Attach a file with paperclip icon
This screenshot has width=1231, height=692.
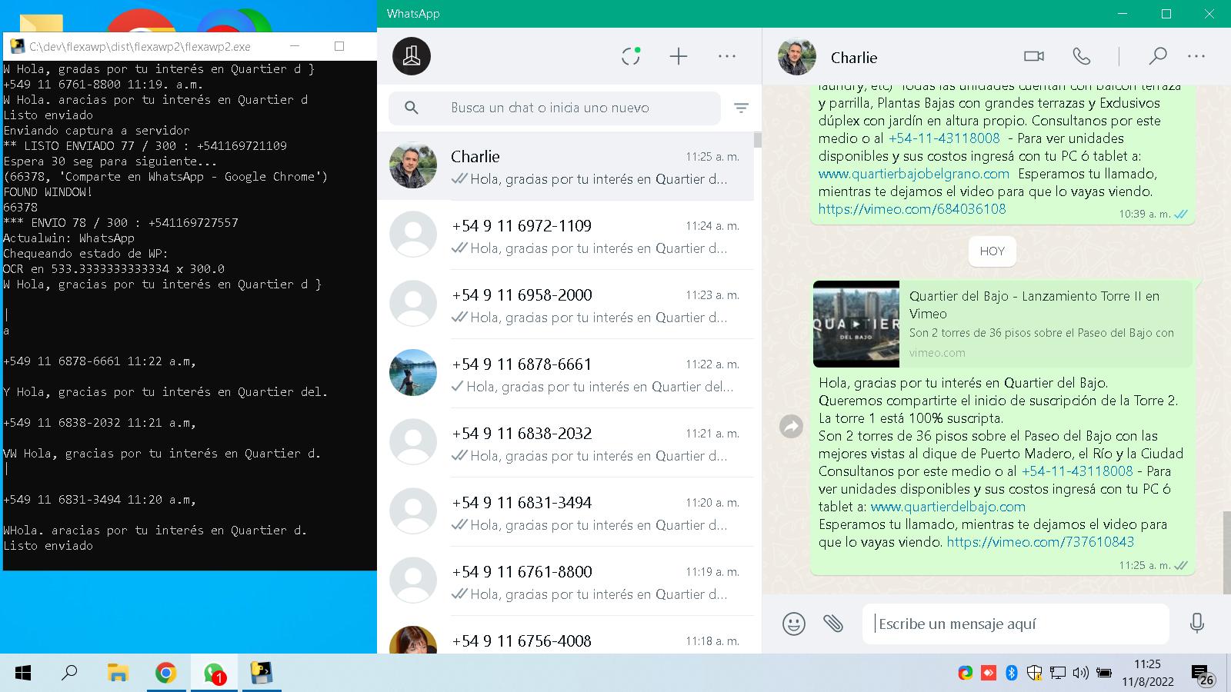833,624
